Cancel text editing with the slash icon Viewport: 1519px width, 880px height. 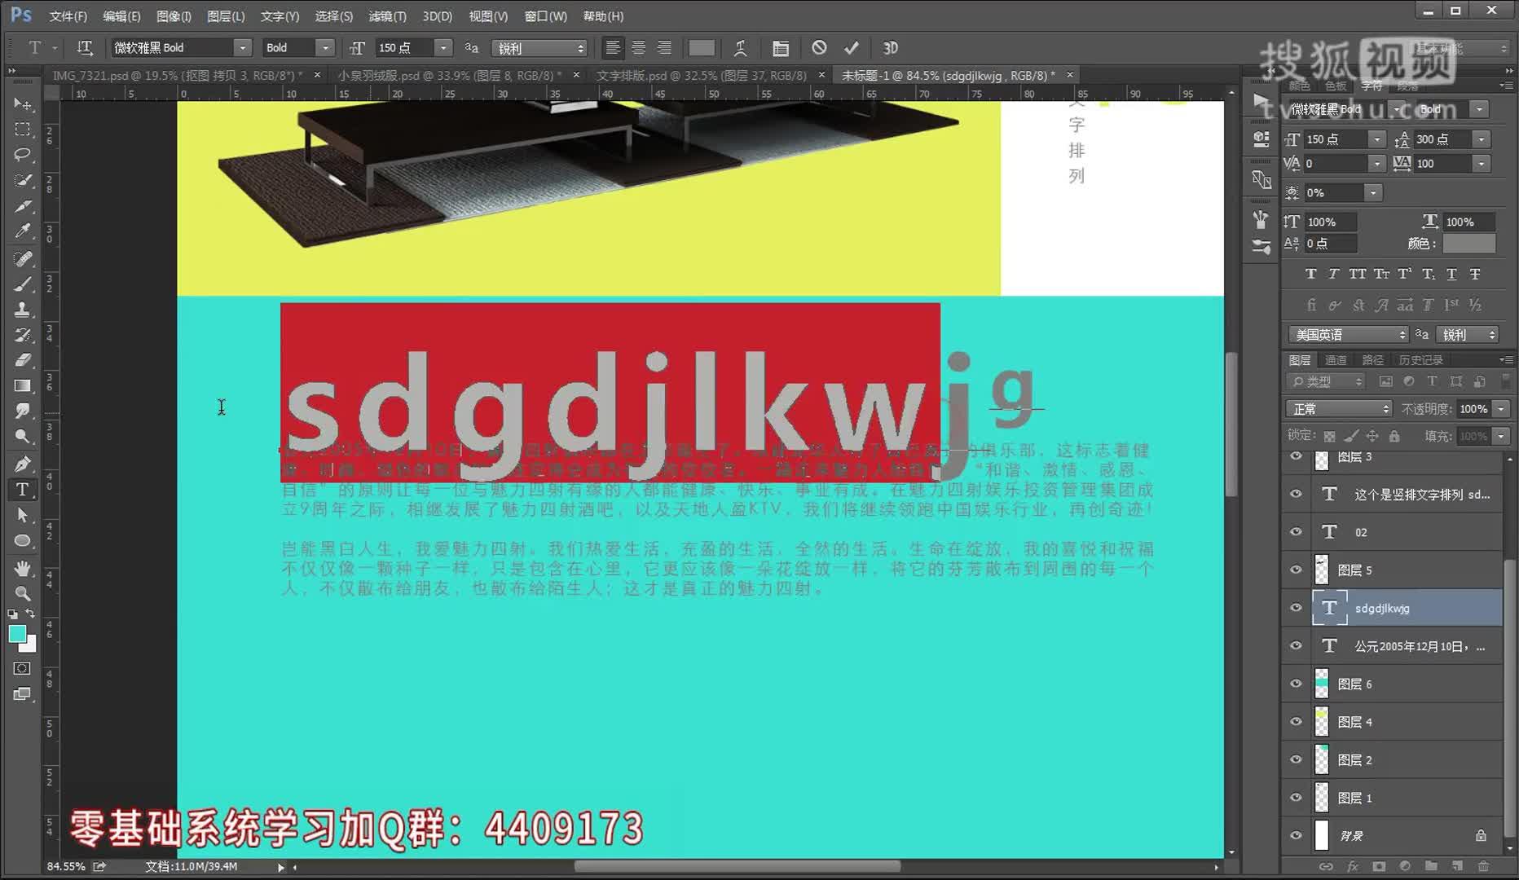tap(820, 48)
